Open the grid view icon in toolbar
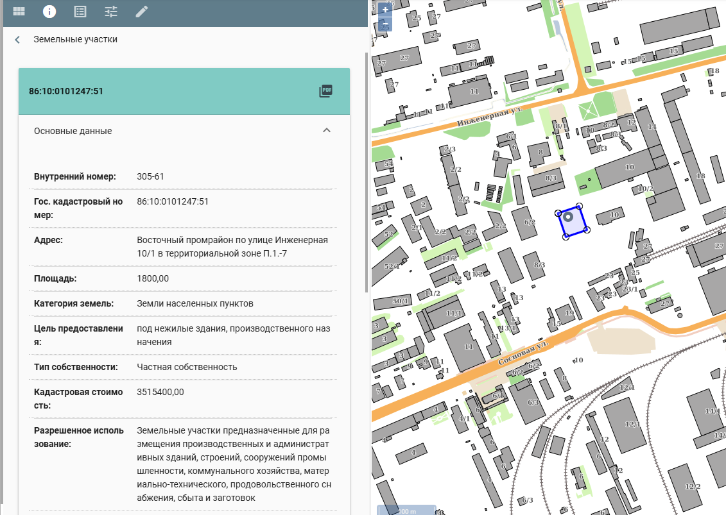Image resolution: width=726 pixels, height=515 pixels. coord(19,12)
